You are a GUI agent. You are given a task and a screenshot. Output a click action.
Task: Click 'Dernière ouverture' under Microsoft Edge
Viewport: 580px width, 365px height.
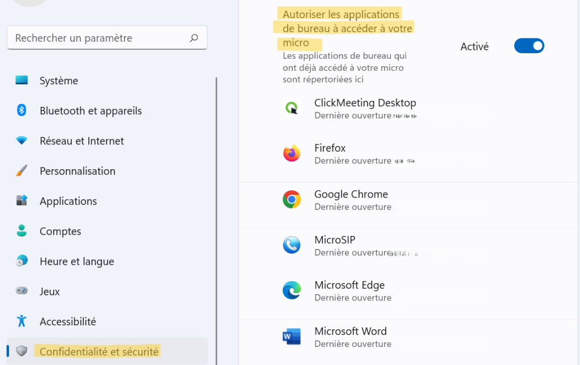click(x=353, y=298)
